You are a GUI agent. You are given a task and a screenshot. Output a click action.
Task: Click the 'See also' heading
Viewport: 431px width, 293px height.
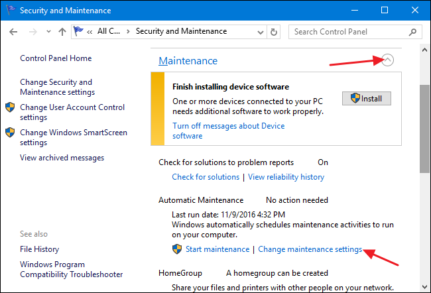34,234
